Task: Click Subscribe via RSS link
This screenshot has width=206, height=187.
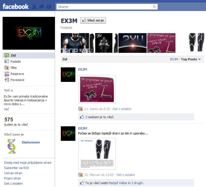Action: tap(16, 168)
